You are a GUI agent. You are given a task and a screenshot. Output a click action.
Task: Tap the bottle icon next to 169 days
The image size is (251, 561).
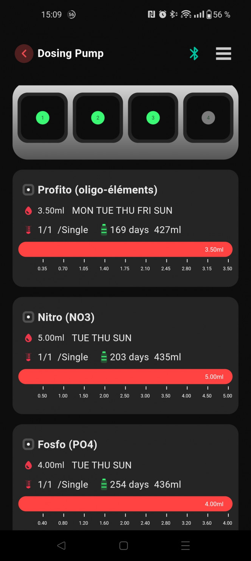[x=104, y=230]
